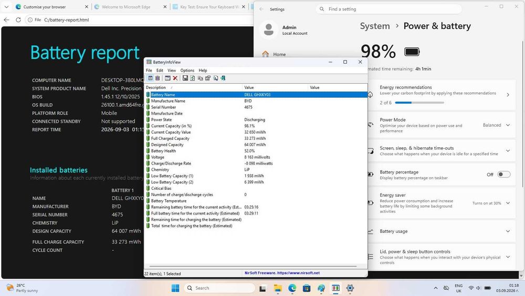Click the Home icon in Settings sidebar

266,54
